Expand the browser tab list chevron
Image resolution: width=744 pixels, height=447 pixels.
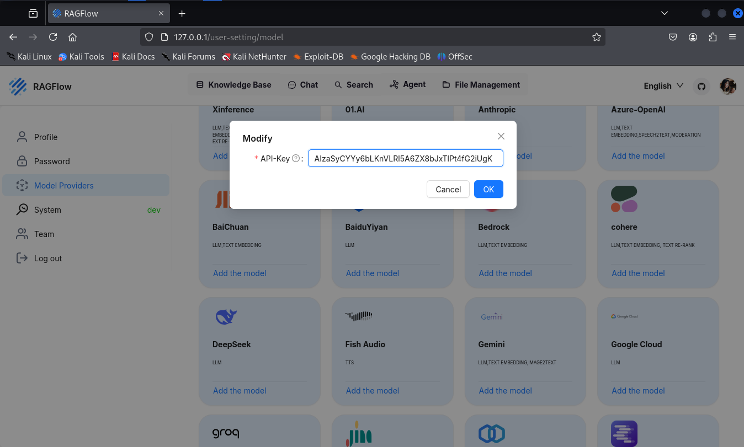tap(665, 13)
